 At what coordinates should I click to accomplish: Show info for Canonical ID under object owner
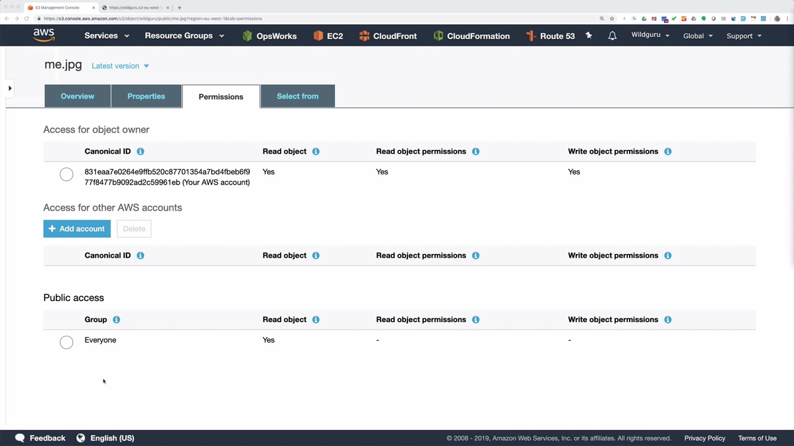(x=140, y=151)
